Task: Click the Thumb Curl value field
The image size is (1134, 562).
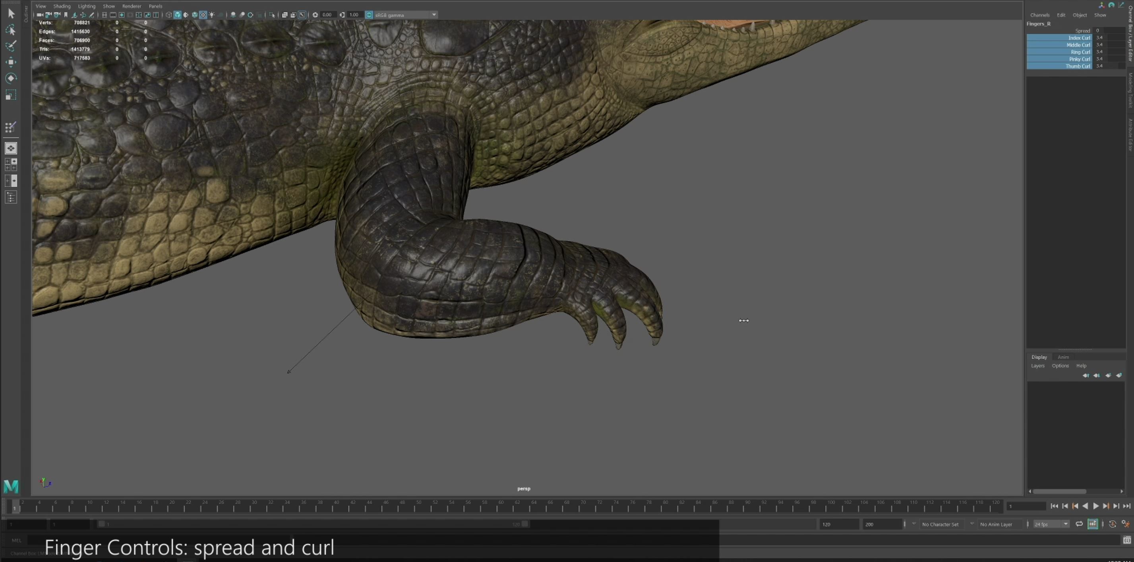Action: point(1109,66)
